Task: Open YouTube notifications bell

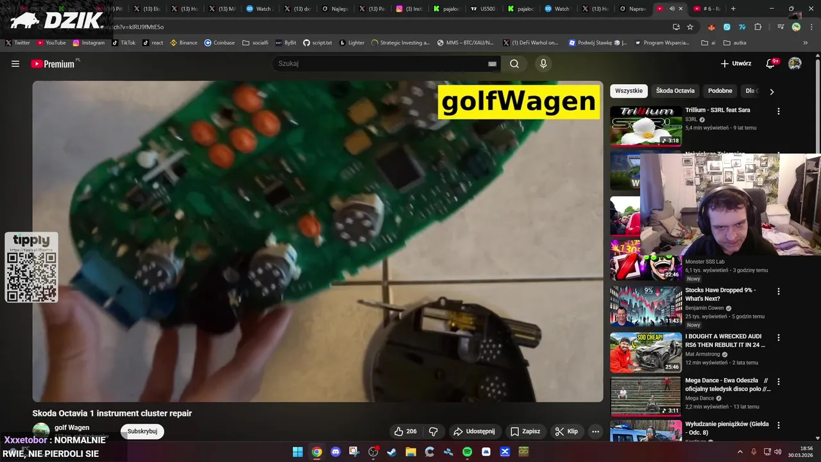Action: coord(771,64)
